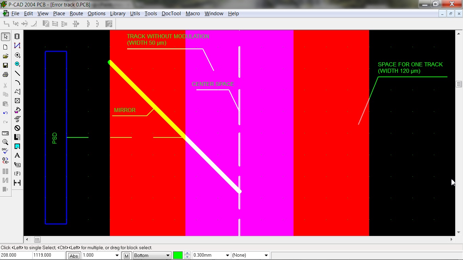Open the Route menu
The width and height of the screenshot is (463, 260).
(x=76, y=14)
